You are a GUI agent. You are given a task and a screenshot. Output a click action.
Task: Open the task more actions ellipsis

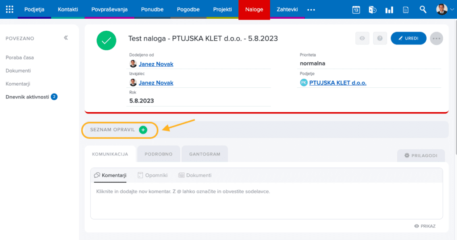point(436,38)
